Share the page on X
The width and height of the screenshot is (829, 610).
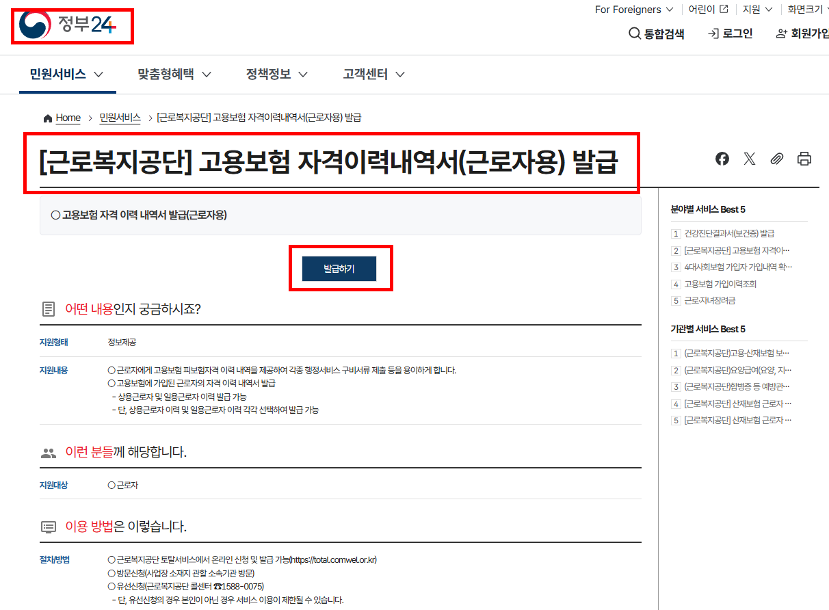point(750,159)
